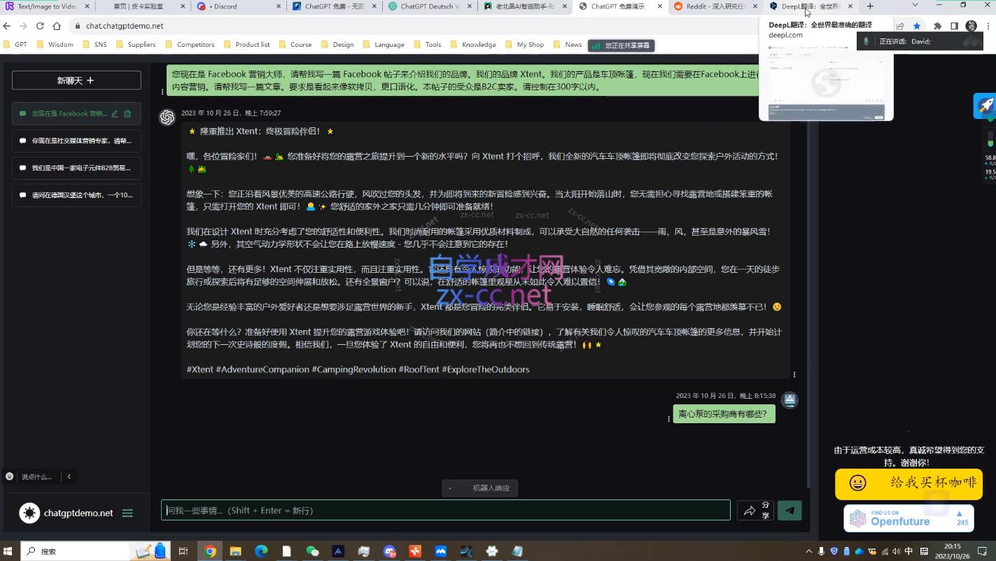
Task: Open WeChat from the taskbar
Action: pos(312,551)
